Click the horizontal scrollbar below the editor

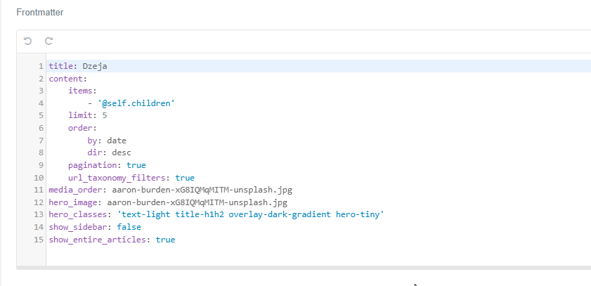tap(304, 268)
